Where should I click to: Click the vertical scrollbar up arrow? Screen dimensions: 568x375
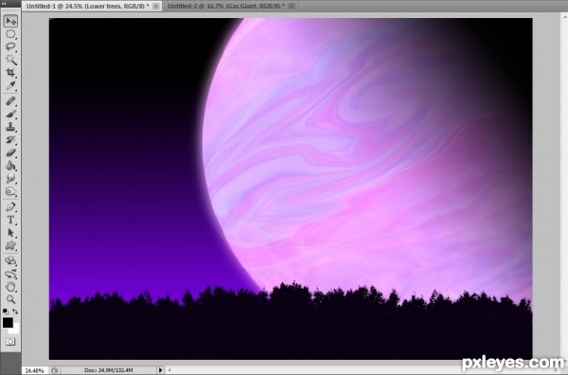564,17
